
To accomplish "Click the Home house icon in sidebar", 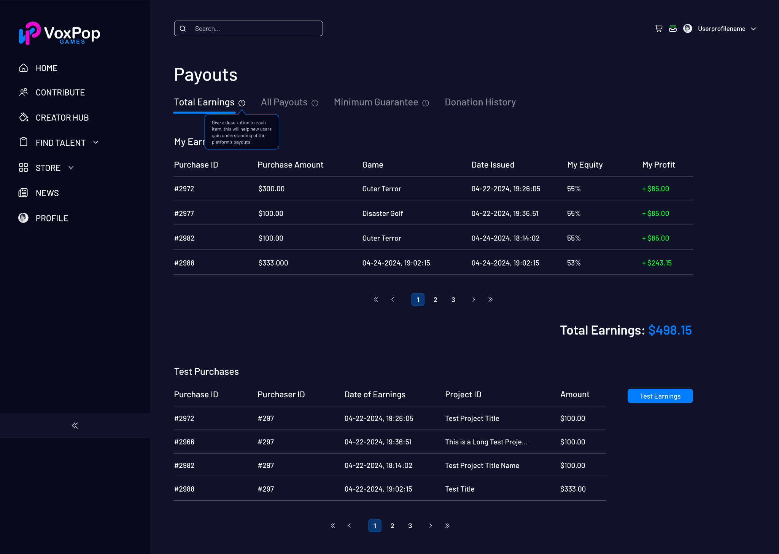I will point(24,68).
